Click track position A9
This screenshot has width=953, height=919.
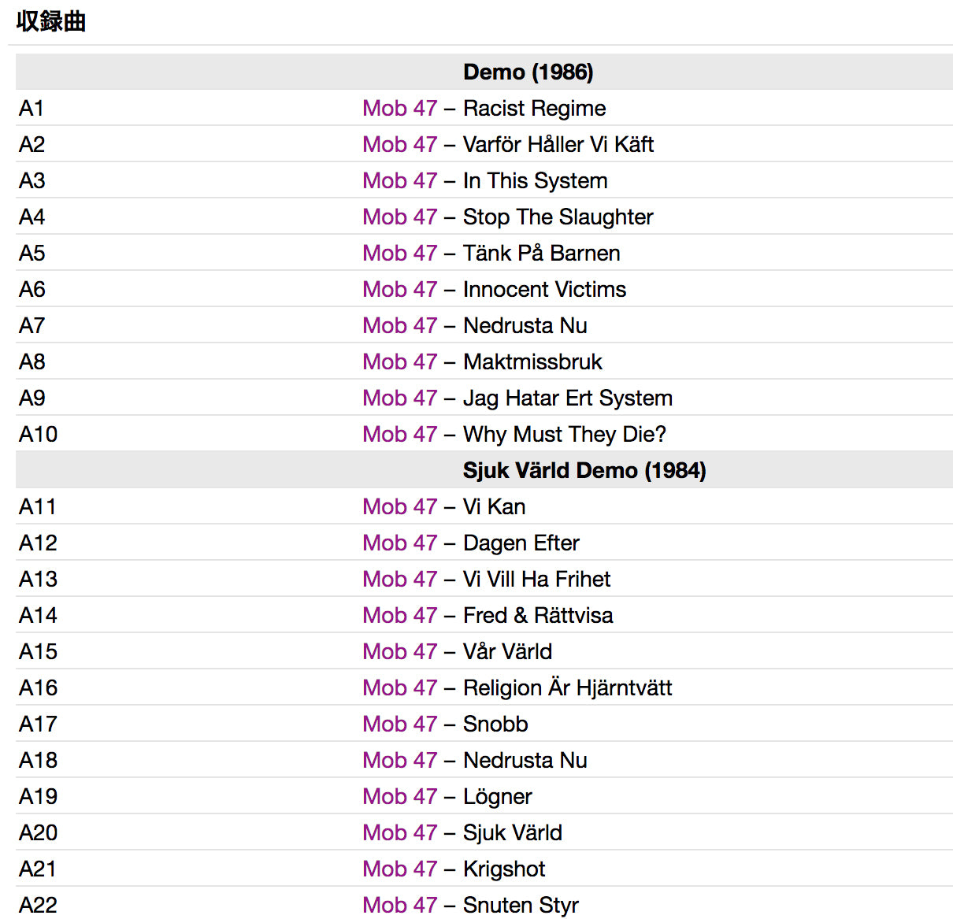[x=32, y=398]
